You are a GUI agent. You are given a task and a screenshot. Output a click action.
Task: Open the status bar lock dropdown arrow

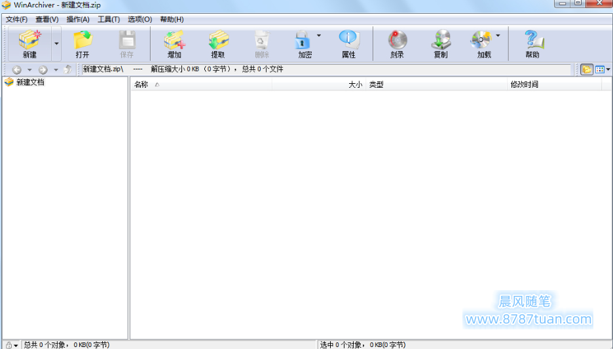point(16,346)
